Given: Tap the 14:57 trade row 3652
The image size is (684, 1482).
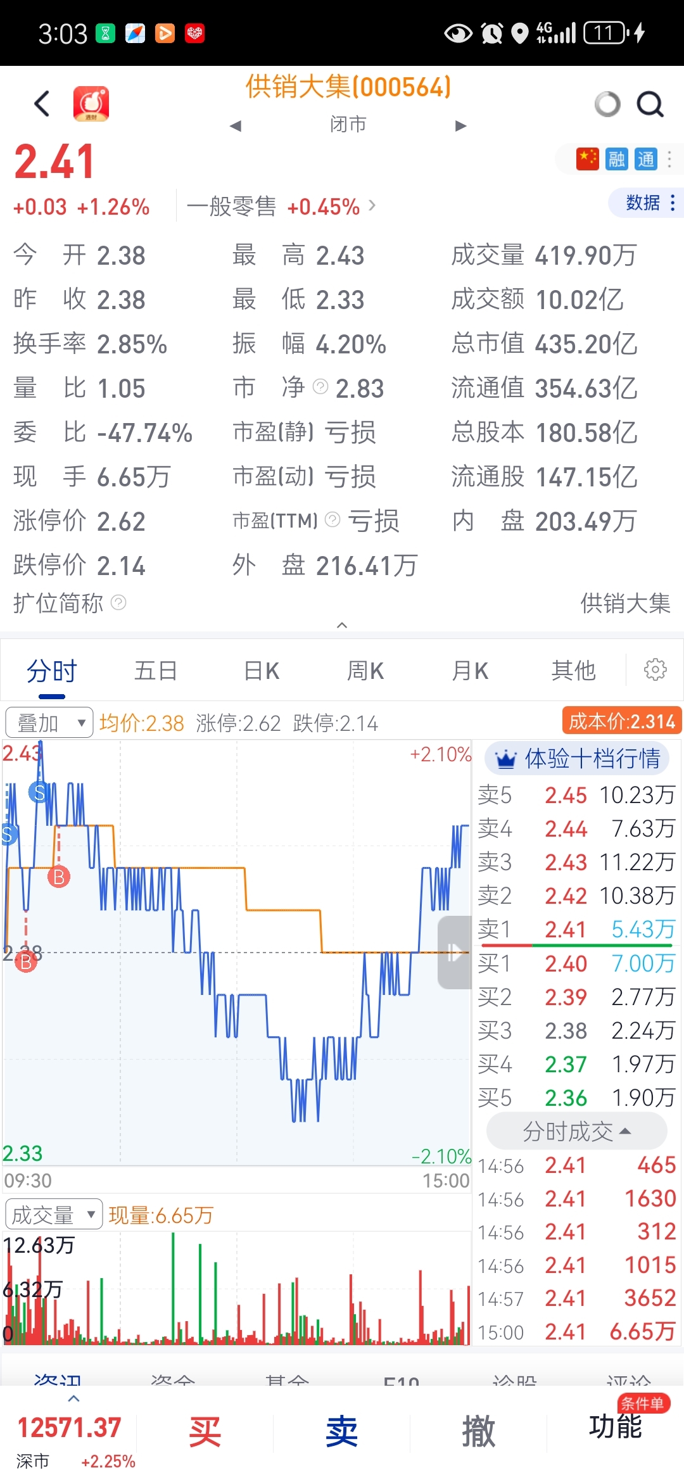Looking at the screenshot, I should (x=577, y=1298).
